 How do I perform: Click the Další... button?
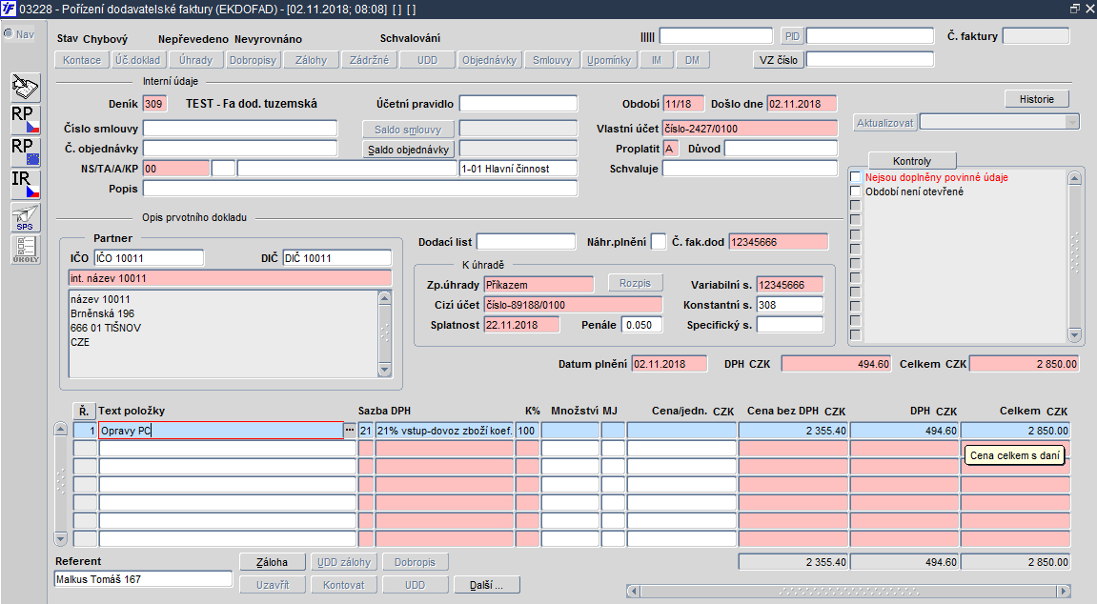click(x=486, y=585)
